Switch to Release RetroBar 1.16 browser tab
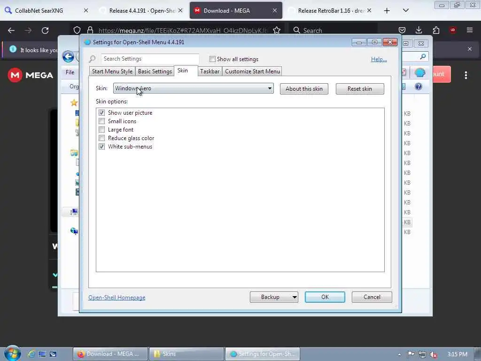Screen dimensions: 481x361 [331, 10]
